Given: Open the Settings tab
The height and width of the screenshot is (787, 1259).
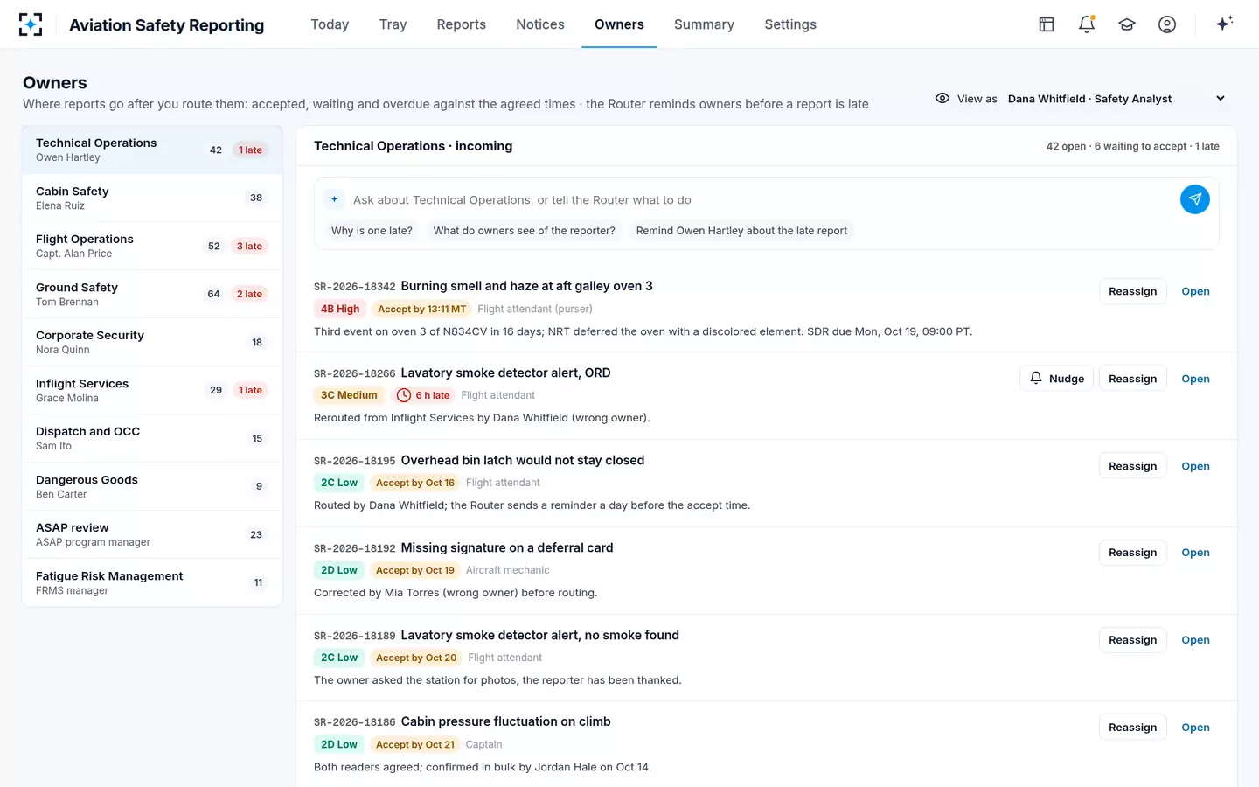Looking at the screenshot, I should click(x=790, y=24).
